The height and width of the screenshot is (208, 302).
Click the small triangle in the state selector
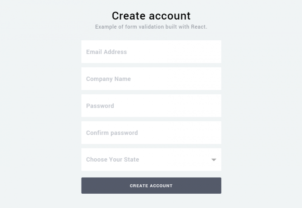(x=214, y=160)
